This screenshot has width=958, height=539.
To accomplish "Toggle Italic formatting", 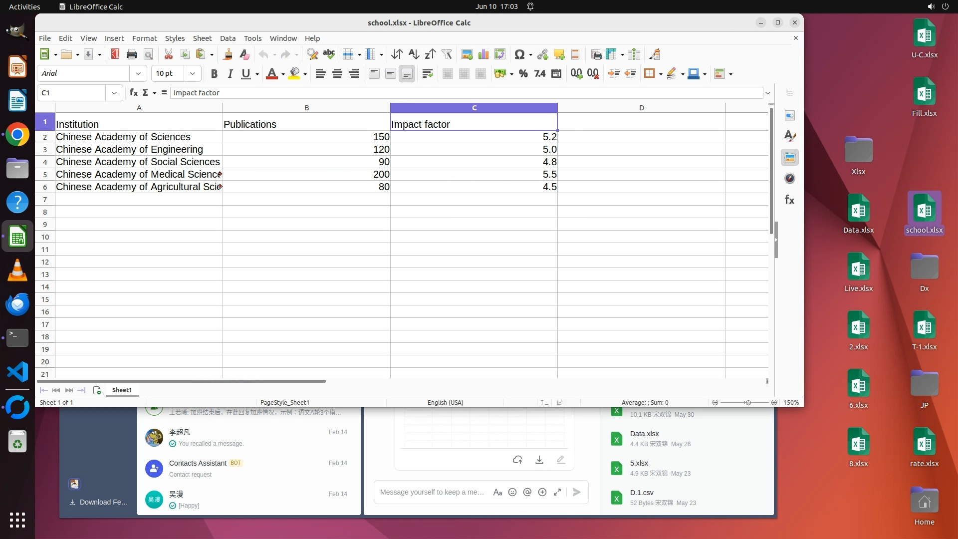I will (x=230, y=74).
